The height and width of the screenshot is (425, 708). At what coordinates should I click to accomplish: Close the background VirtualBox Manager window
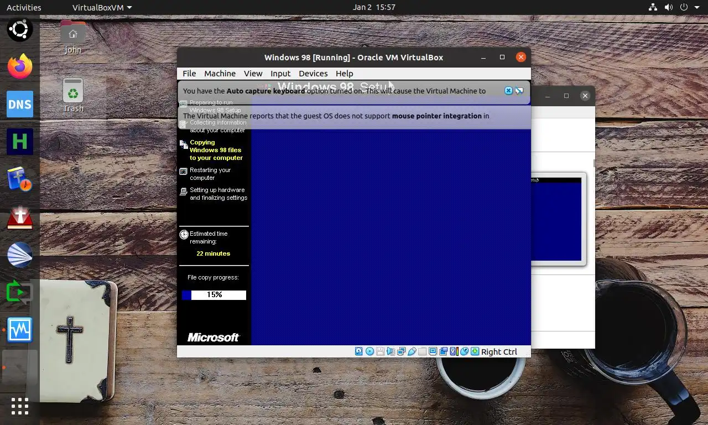[585, 96]
